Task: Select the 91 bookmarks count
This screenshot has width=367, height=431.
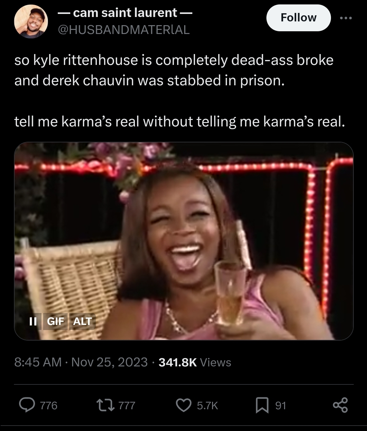Action: 280,406
